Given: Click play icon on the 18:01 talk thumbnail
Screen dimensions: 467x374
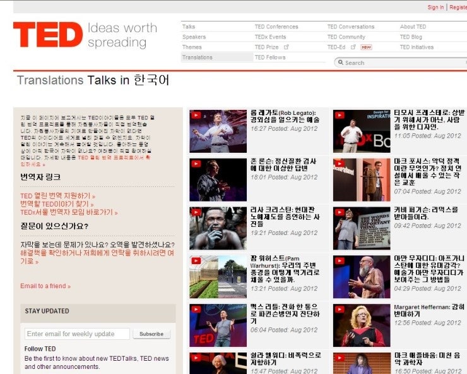Looking at the screenshot, I should (x=196, y=164).
